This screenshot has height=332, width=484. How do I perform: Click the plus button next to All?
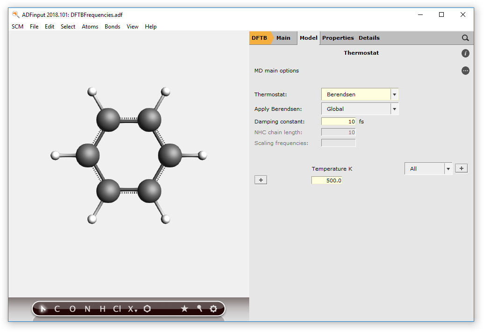click(461, 168)
